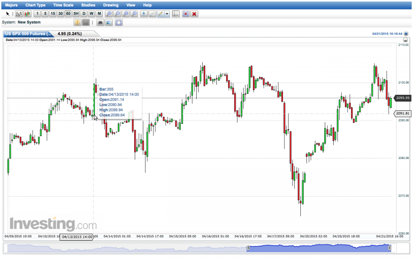
Task: Select the 5H time scale button
Action: 76,14
